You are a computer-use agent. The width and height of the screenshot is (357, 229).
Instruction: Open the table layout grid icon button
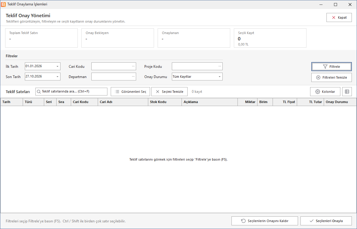(x=347, y=92)
